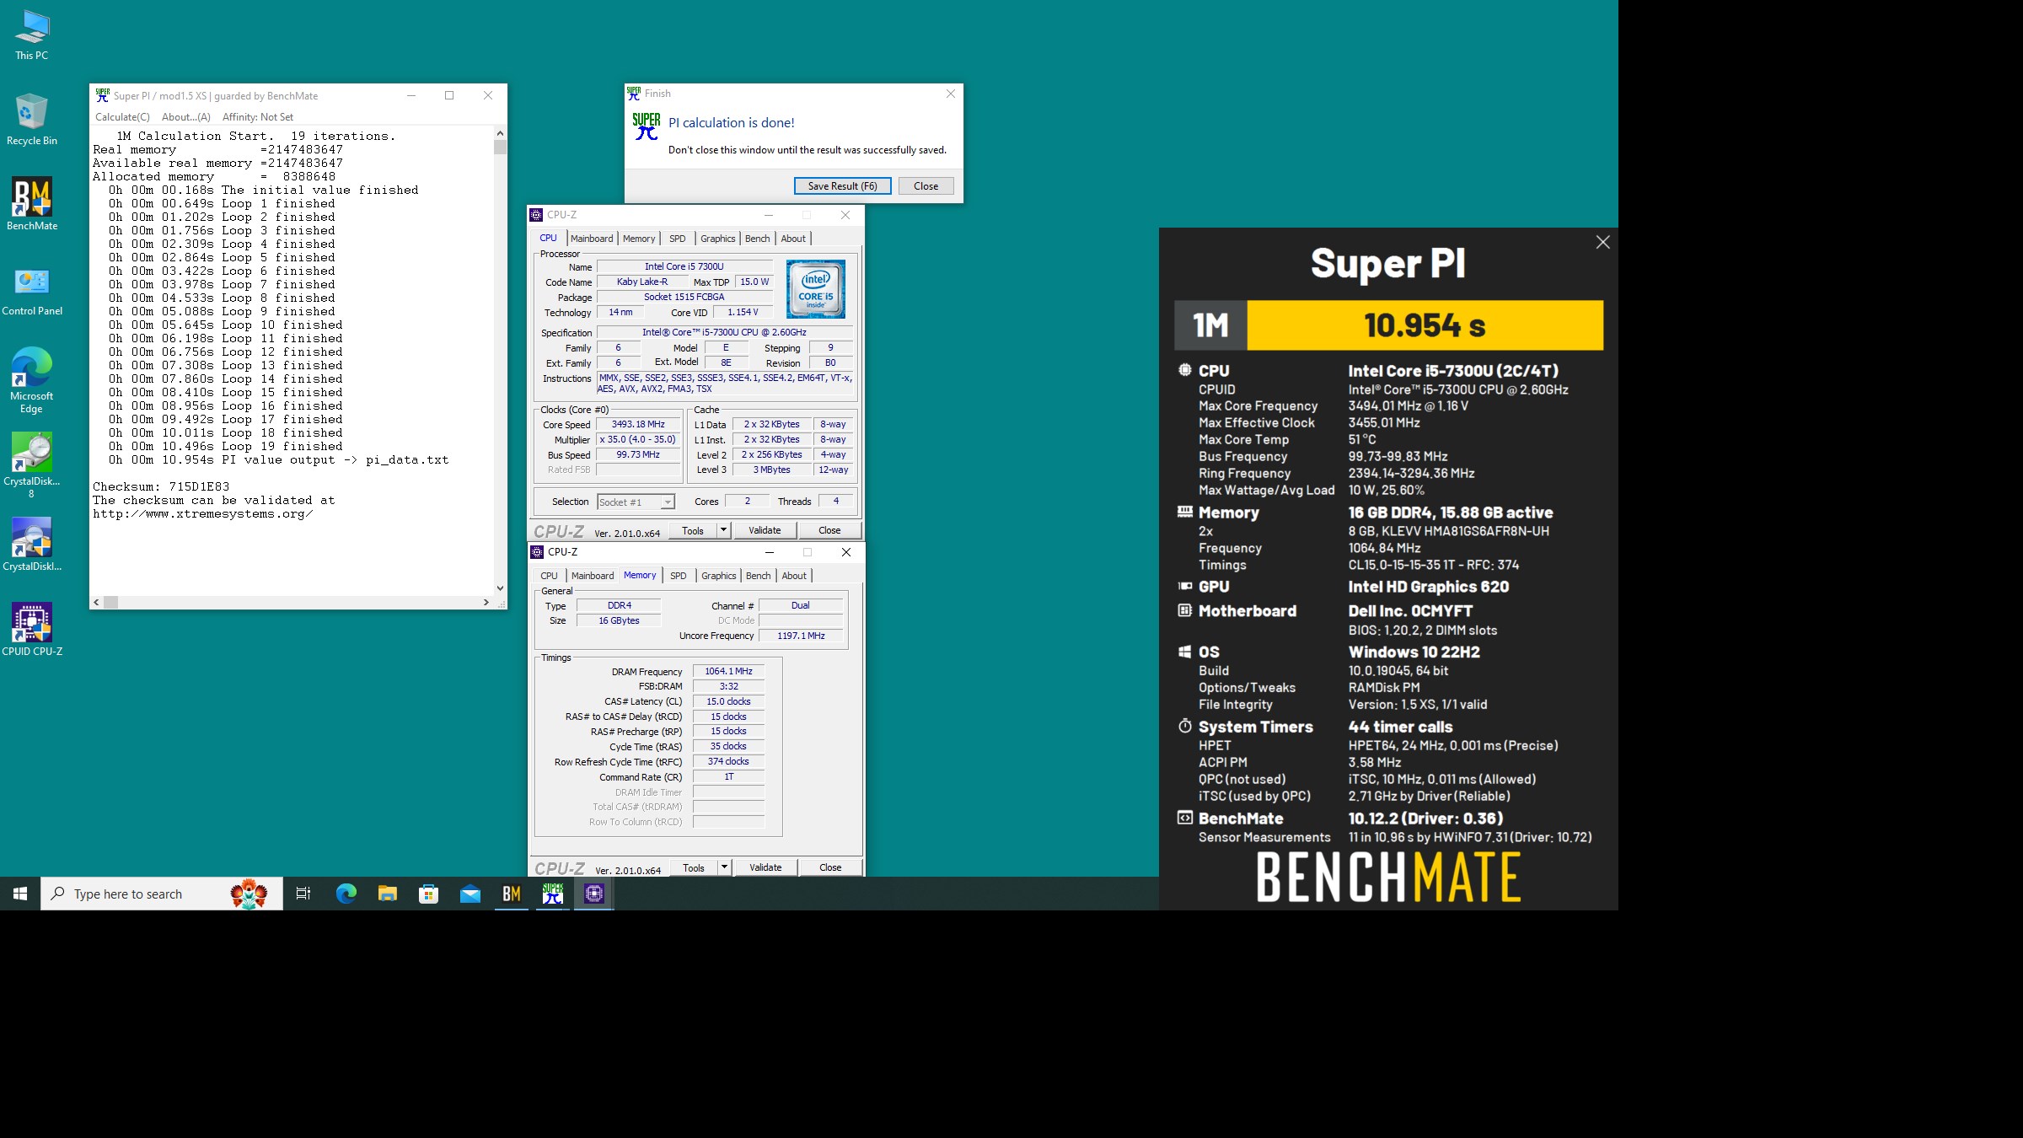Open SPD tab in lower CPU-Z
Image resolution: width=2023 pixels, height=1138 pixels.
(x=679, y=576)
